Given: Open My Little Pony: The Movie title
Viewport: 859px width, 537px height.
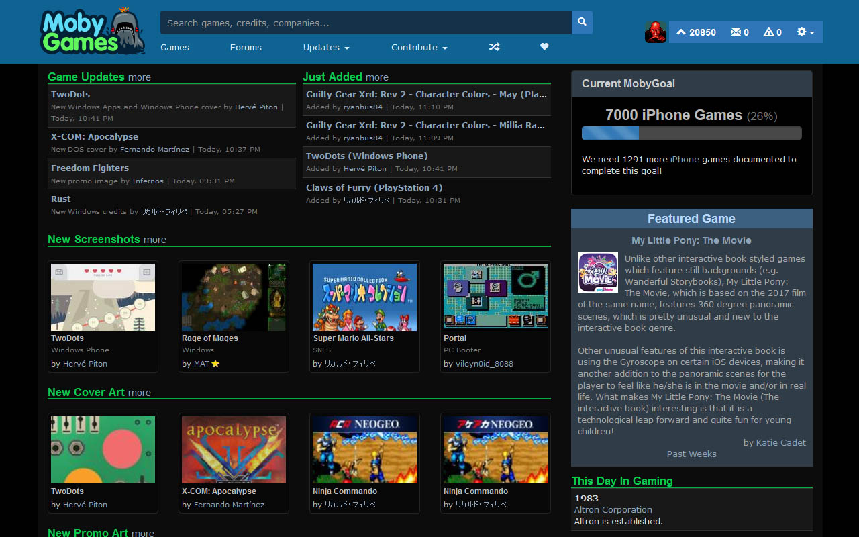Looking at the screenshot, I should click(691, 240).
